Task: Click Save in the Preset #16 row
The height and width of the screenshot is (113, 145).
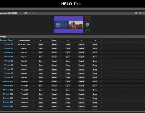Action: (41, 107)
